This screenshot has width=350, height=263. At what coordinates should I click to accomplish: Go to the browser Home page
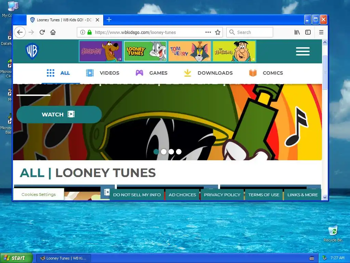click(53, 32)
